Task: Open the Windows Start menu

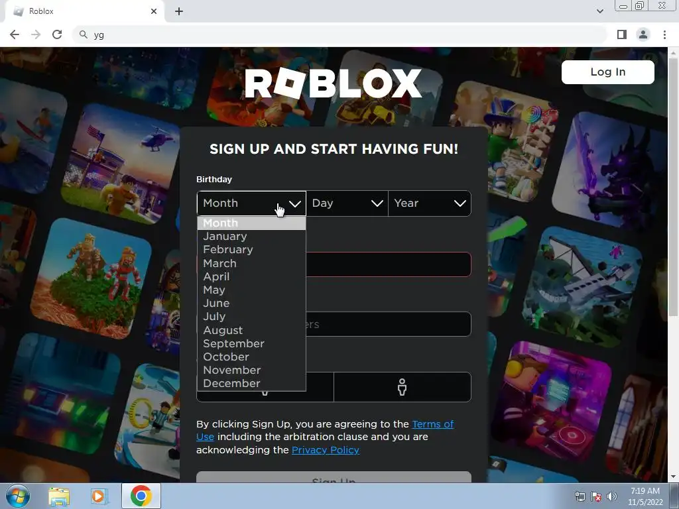Action: coord(18,496)
